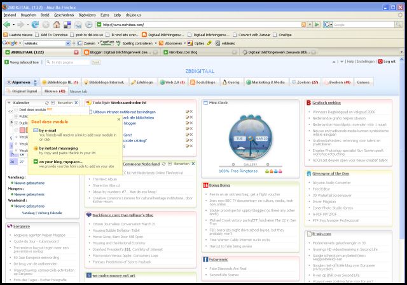This screenshot has height=285, width=407.
Task: Click Nieuwe tab to add a tab
Action: [x=78, y=91]
